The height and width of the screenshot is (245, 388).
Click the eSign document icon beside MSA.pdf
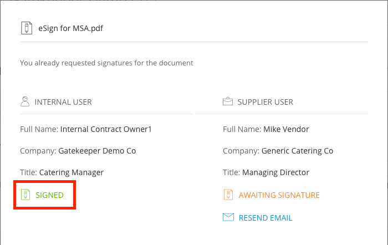click(27, 28)
